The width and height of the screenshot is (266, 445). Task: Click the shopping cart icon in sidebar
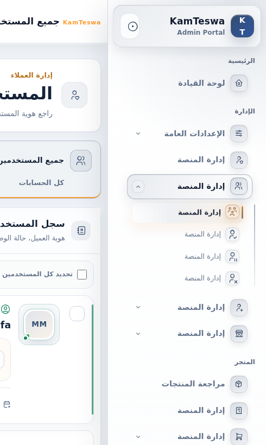[x=239, y=436]
